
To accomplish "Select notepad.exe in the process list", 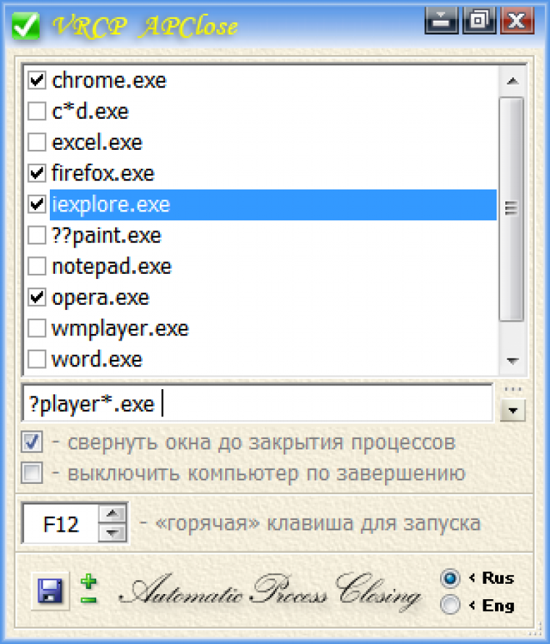I will click(x=111, y=266).
